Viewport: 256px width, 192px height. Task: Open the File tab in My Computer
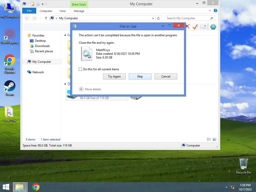[x=29, y=11]
